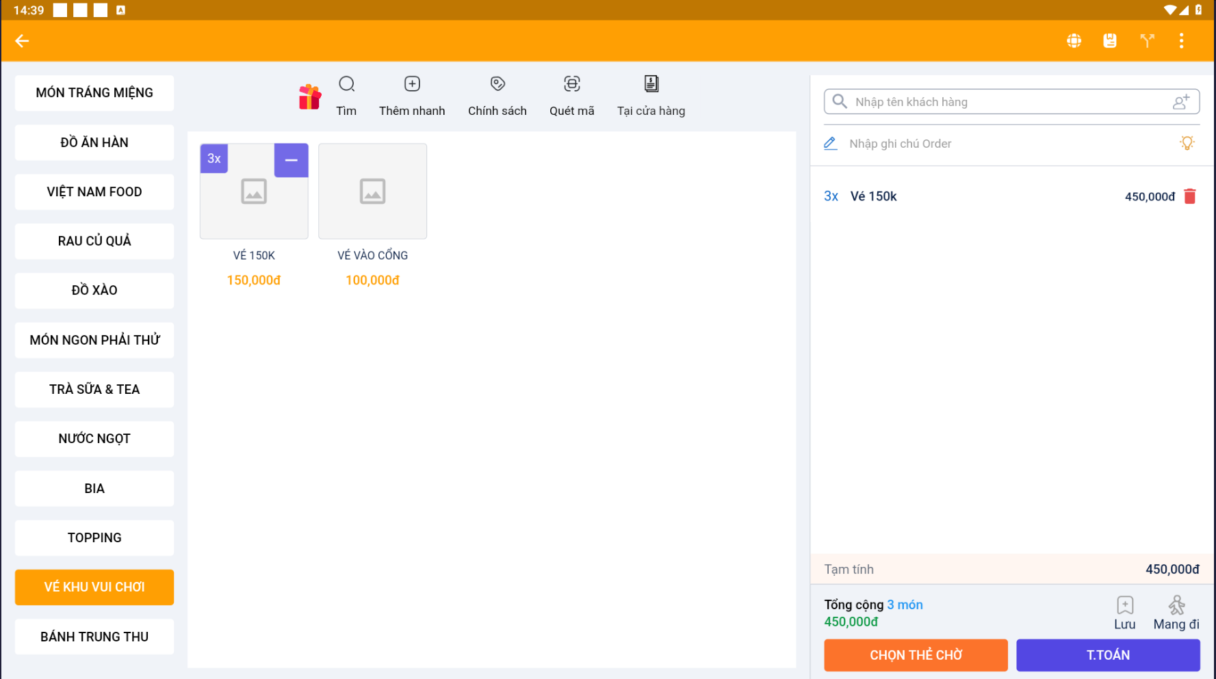This screenshot has width=1216, height=679.
Task: Open the red gift box promotions
Action: coord(309,97)
